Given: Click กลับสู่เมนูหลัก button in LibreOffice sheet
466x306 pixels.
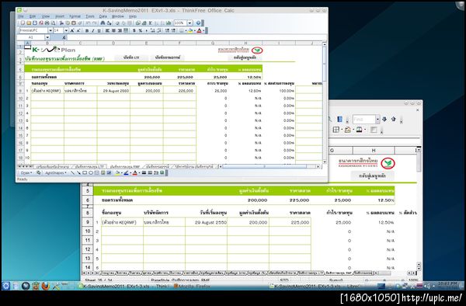Looking at the screenshot, I should coord(372,176).
